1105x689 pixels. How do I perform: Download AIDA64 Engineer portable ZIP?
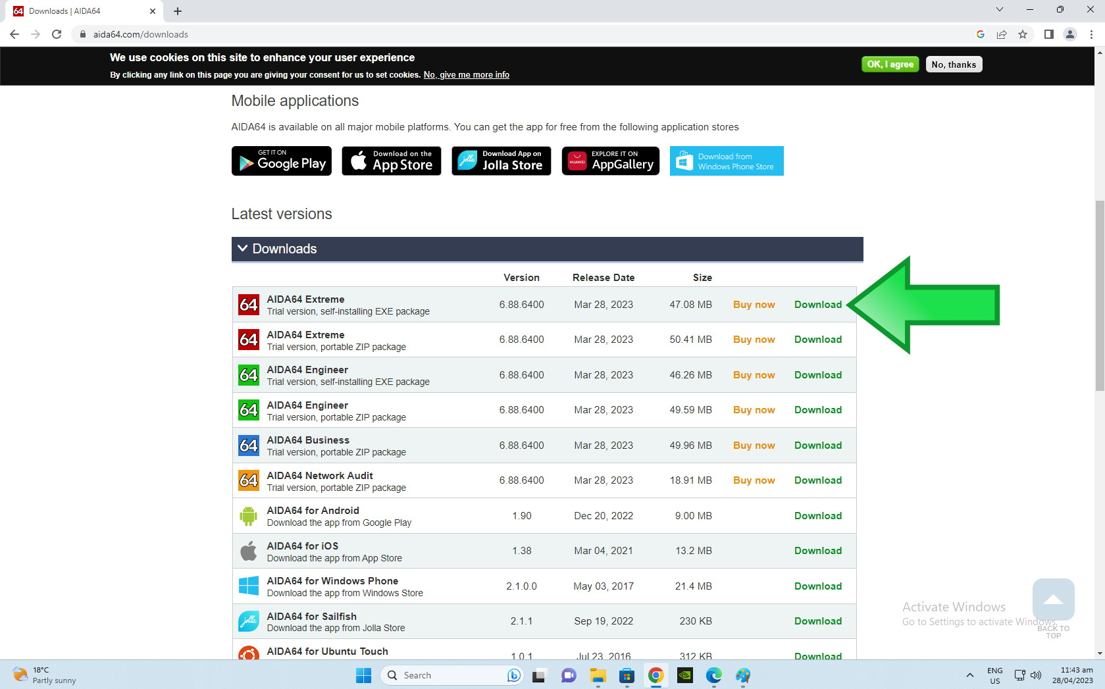(x=818, y=410)
